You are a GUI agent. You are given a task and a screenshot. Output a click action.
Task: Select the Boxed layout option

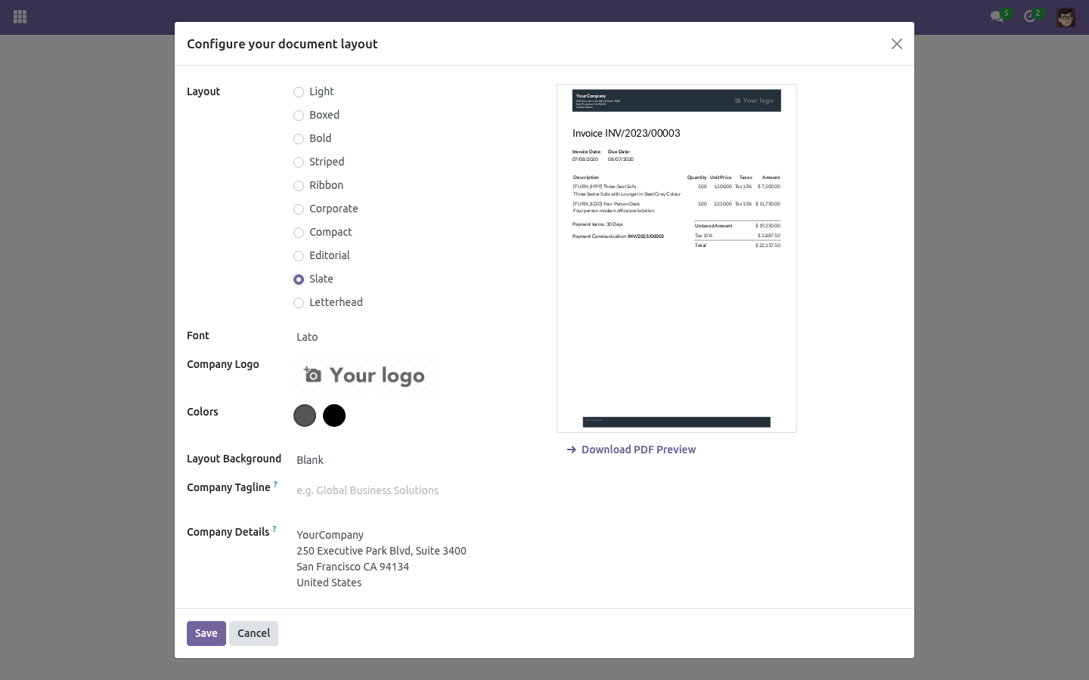[x=299, y=116]
